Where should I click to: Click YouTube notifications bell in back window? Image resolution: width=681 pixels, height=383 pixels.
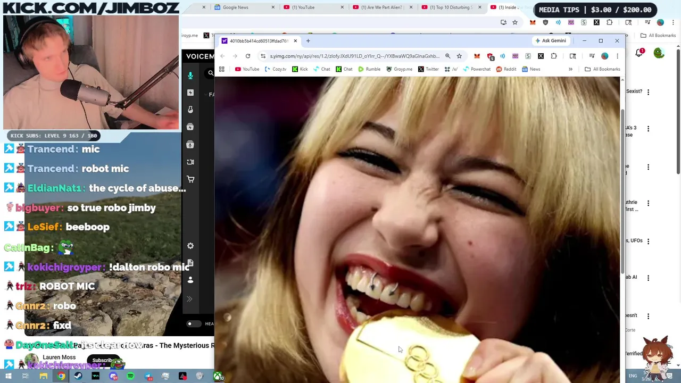[640, 53]
